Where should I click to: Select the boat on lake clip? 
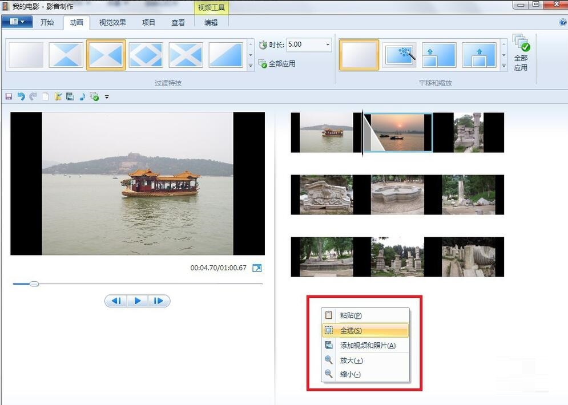(x=326, y=132)
